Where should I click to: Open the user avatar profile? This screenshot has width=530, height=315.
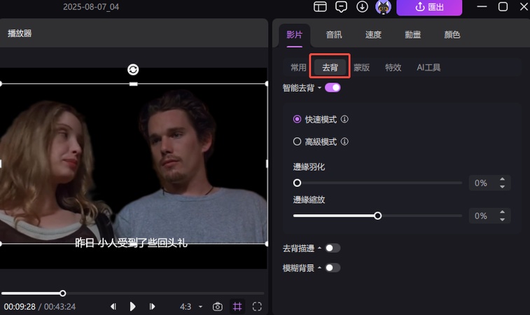383,7
